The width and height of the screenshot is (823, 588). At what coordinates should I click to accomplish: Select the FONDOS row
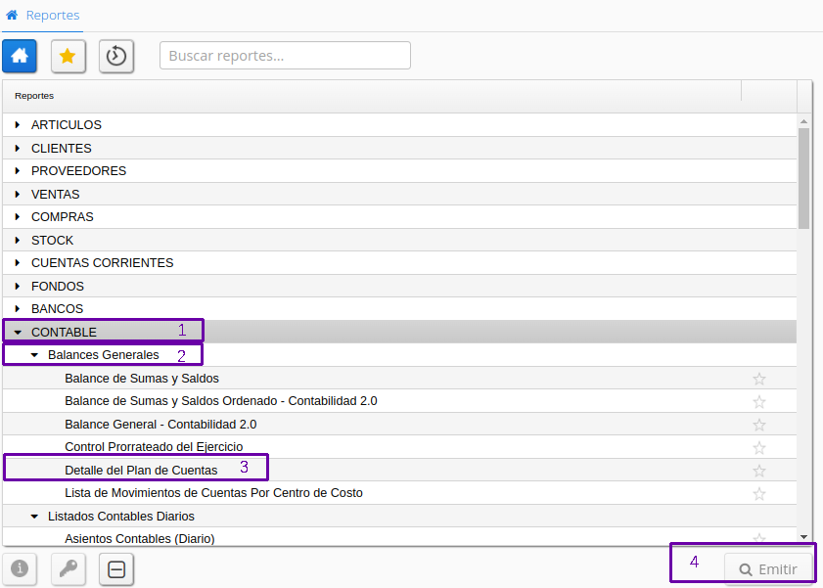(399, 286)
